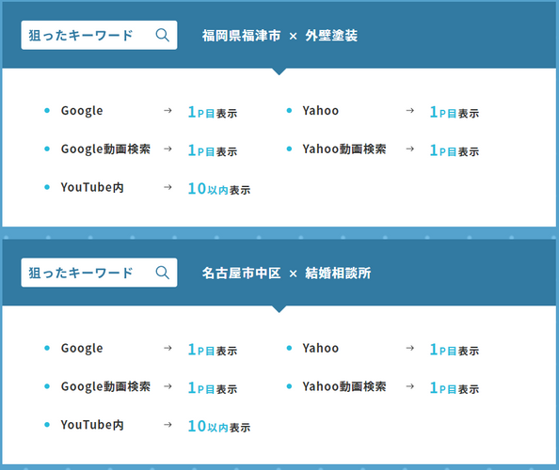Click the arrow next to YouTube内 in the top panel

pyautogui.click(x=168, y=187)
